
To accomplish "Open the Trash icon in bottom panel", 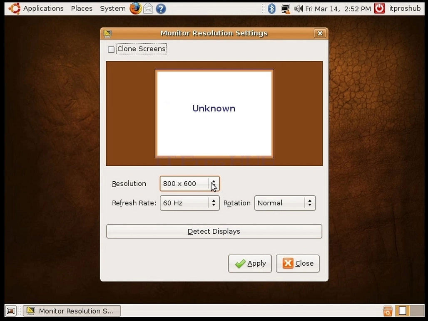I will 388,311.
